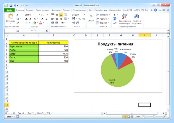Apply the yellow fill color bucket
174x123 pixels.
[x=35, y=23]
